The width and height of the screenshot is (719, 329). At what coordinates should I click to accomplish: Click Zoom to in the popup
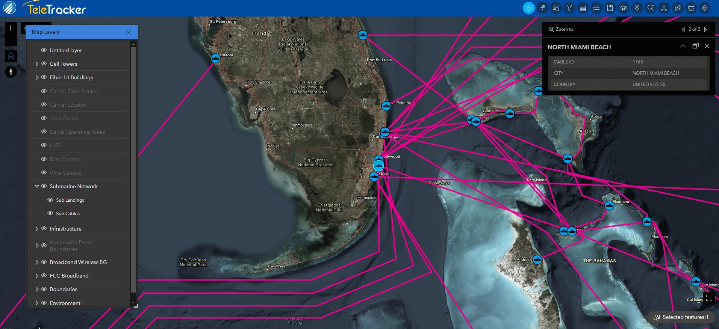(x=561, y=29)
